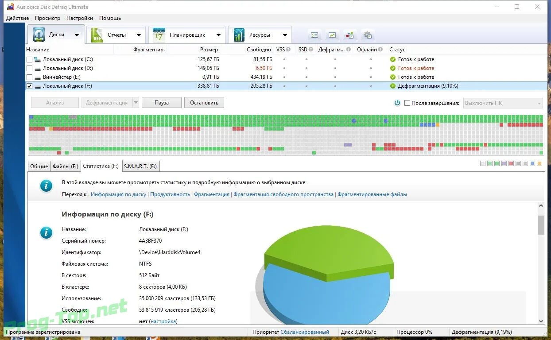The image size is (551, 340).
Task: Enable the После завершения checkbox
Action: [x=407, y=103]
